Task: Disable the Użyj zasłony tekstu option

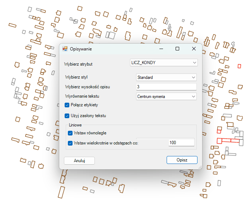Action: [x=67, y=116]
